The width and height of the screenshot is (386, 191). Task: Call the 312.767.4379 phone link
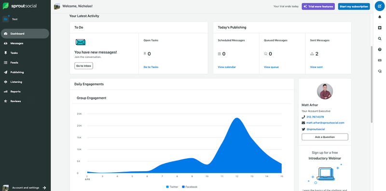[x=315, y=117]
